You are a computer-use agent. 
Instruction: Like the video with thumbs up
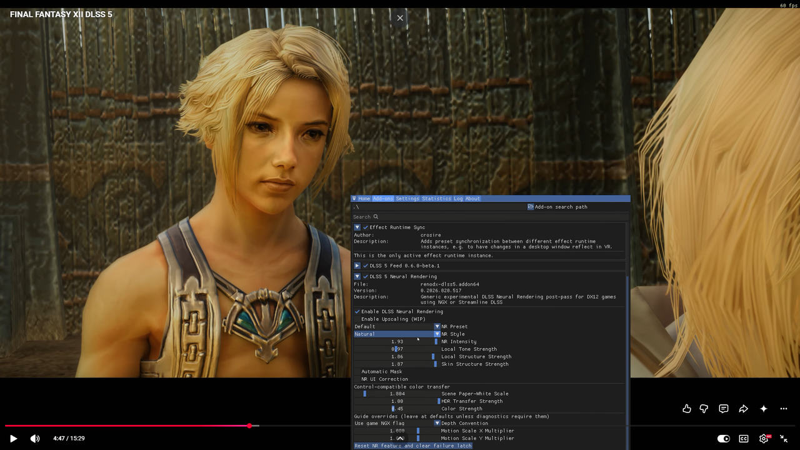[687, 409]
